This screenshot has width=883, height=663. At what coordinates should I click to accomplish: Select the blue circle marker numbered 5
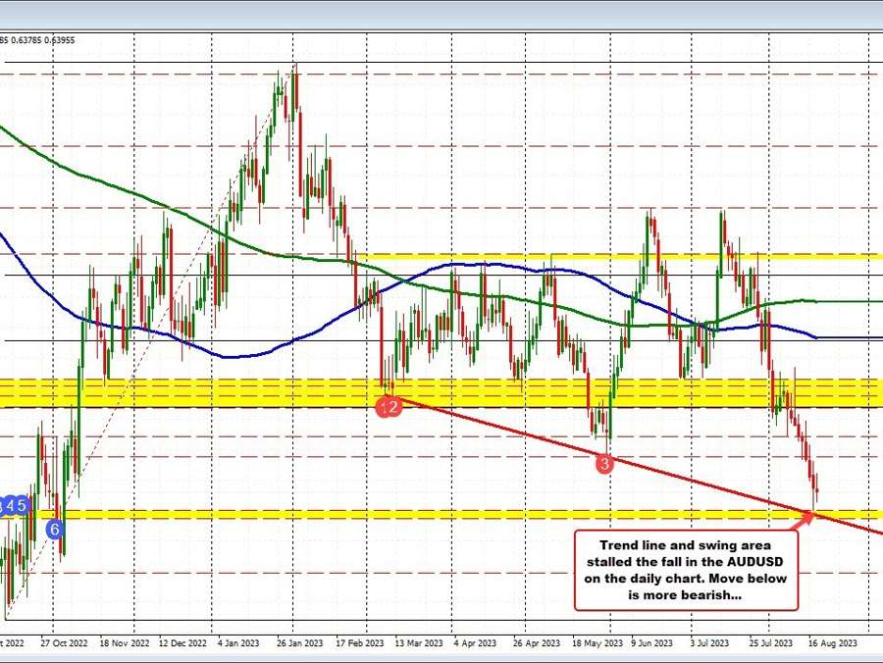[24, 505]
